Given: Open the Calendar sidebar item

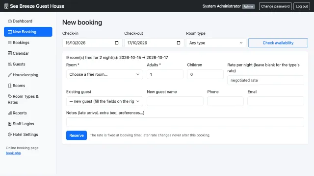Looking at the screenshot, I should tap(28, 53).
